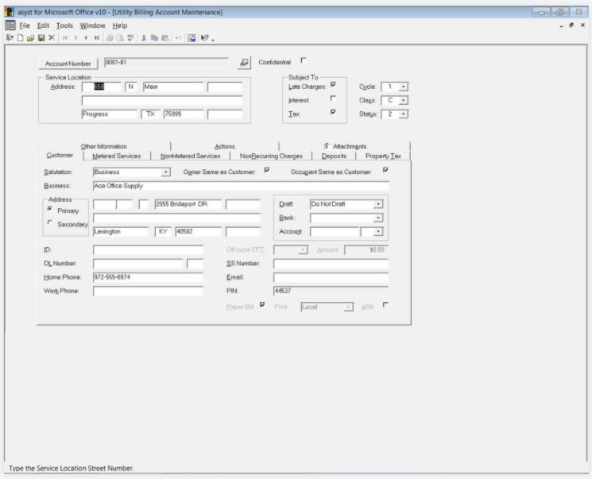
Task: Toggle Occupant Same as Customer checkbox
Action: point(385,170)
